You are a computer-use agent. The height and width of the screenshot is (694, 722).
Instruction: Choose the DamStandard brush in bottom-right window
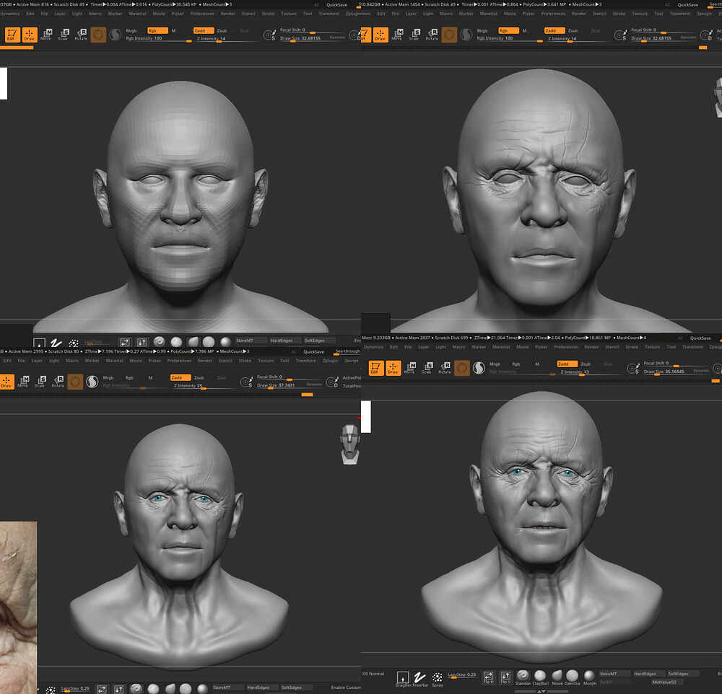pyautogui.click(x=573, y=676)
